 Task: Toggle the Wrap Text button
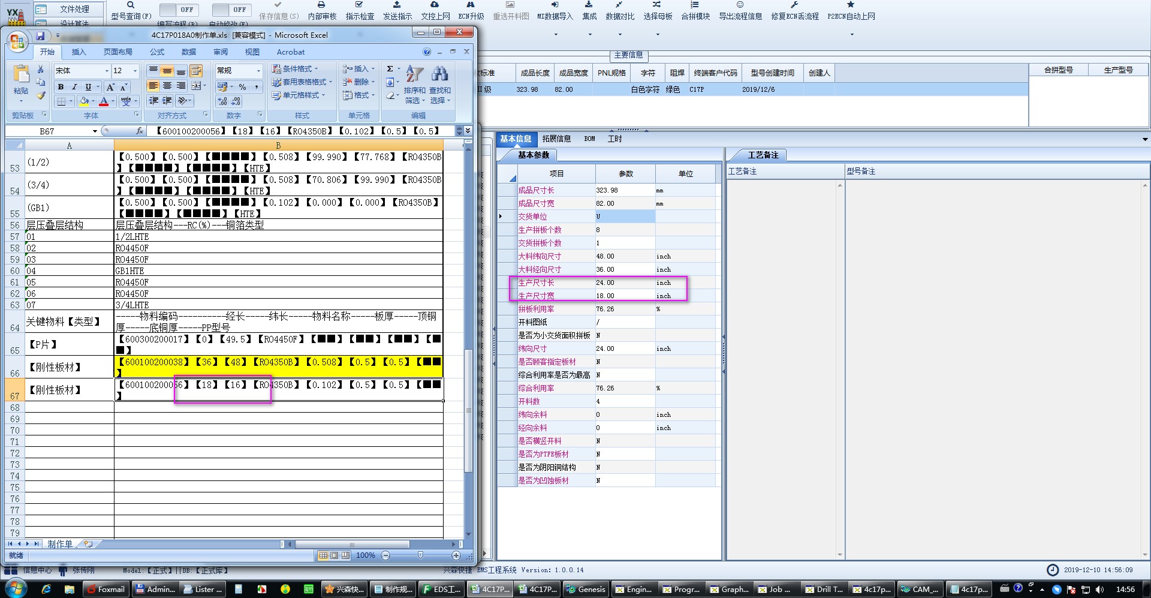coord(195,71)
